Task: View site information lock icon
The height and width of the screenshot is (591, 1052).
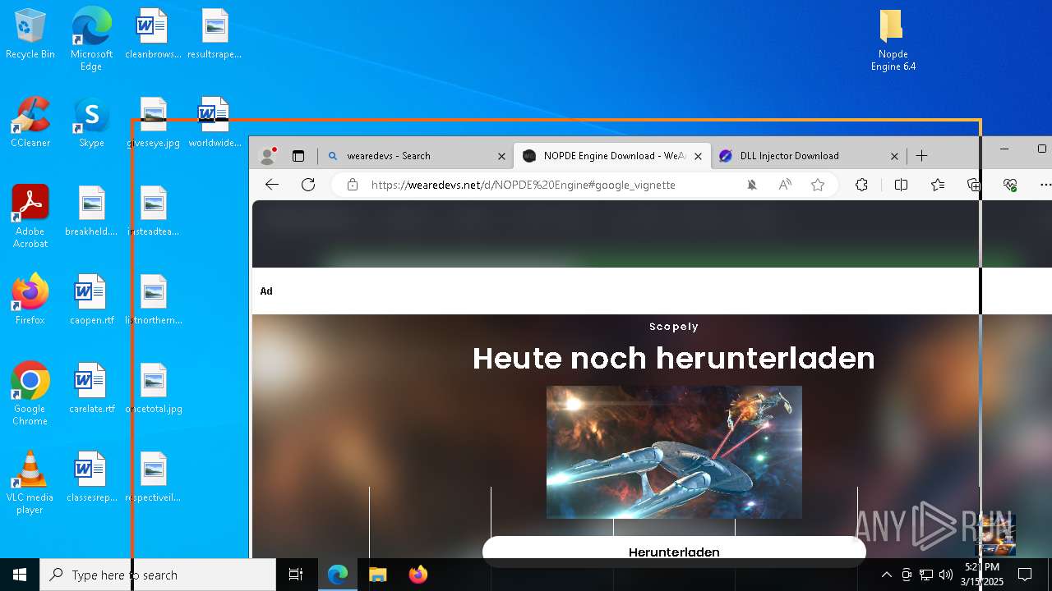Action: (x=353, y=185)
